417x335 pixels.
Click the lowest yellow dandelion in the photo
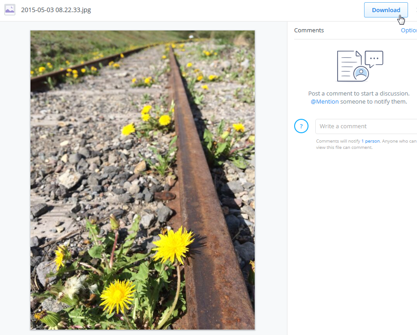pyautogui.click(x=117, y=296)
